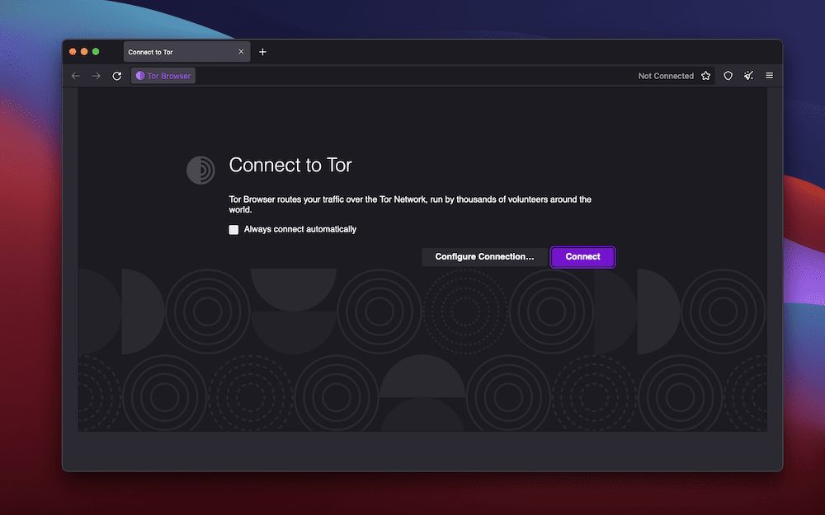Open Configure Connection settings
The height and width of the screenshot is (515, 825).
tap(484, 256)
